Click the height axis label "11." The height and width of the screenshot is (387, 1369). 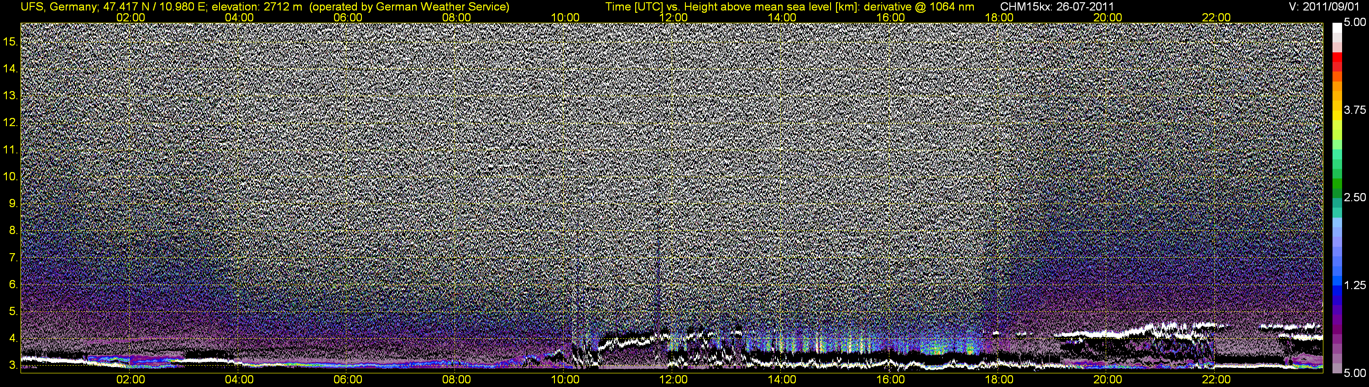pos(10,150)
